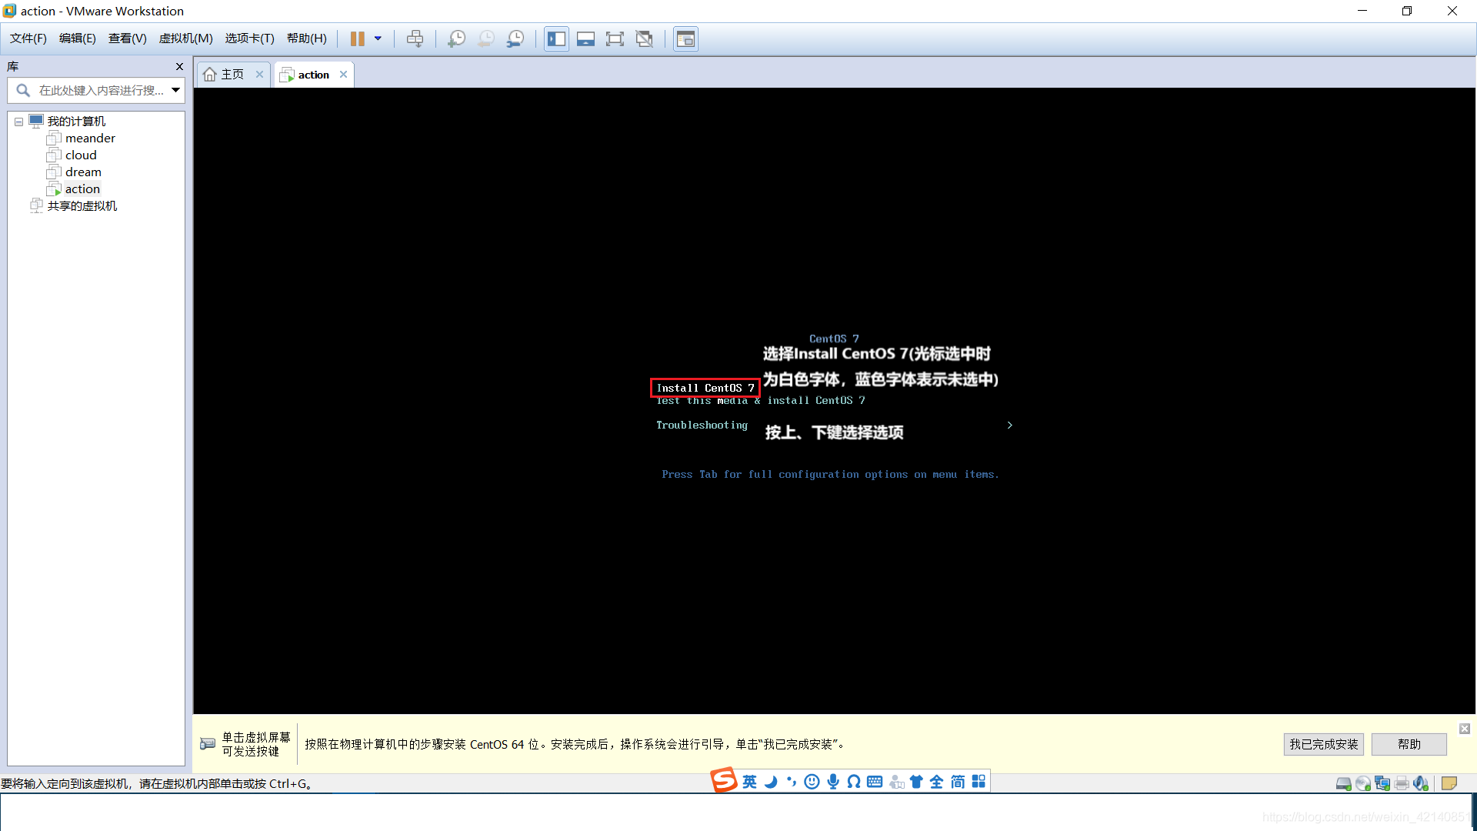Click the sound device status icon
Viewport: 1477px width, 831px height.
1420,783
